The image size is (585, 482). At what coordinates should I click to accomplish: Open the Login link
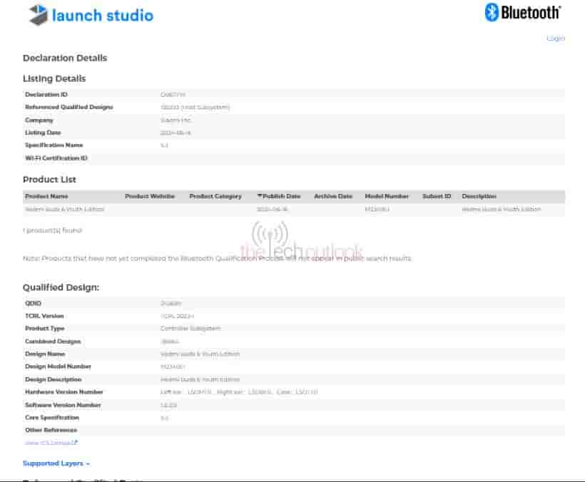555,39
